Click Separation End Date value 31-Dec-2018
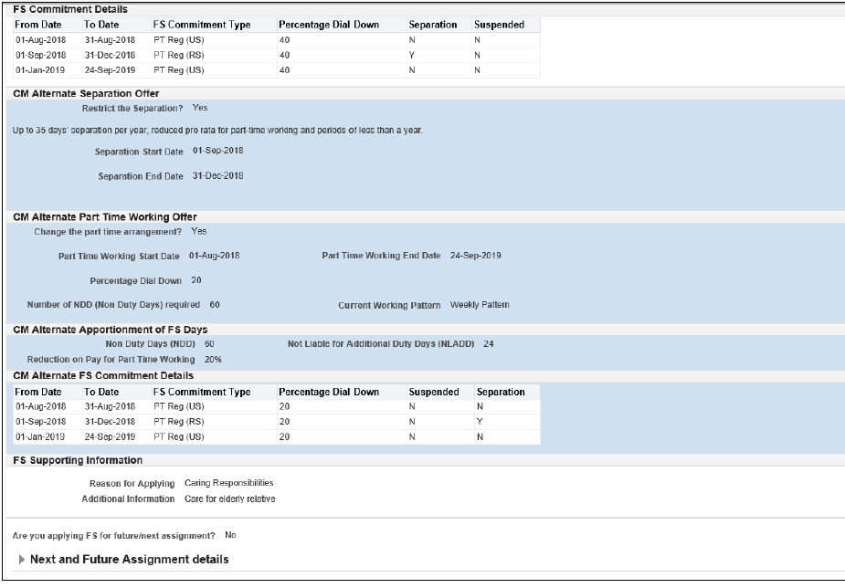Viewport: 845px width, 588px height. click(x=217, y=175)
